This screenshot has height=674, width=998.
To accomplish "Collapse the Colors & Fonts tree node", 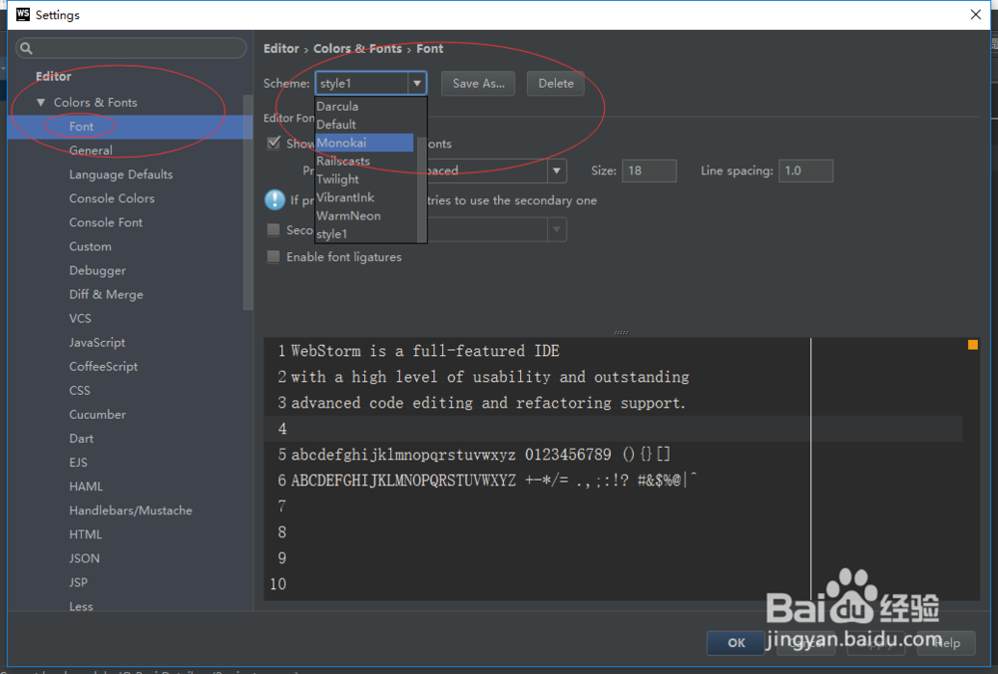I will [41, 103].
